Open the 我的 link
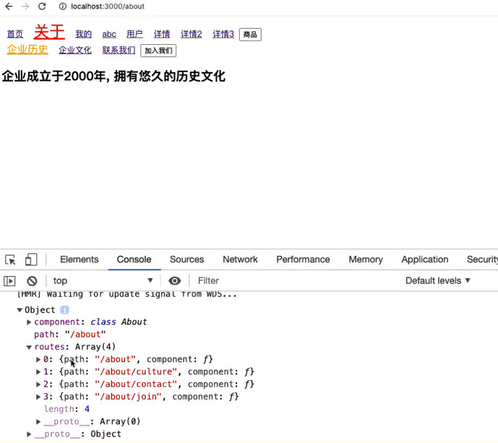498x443 pixels. [x=84, y=34]
